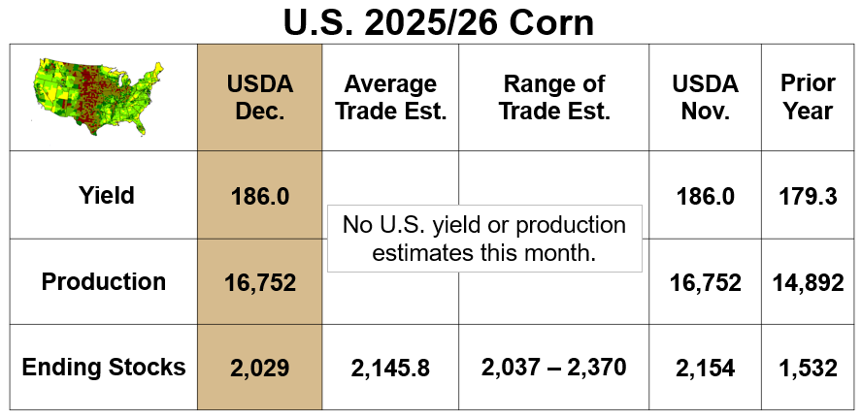
Task: Select the USDA Nov. column header
Action: [x=705, y=97]
